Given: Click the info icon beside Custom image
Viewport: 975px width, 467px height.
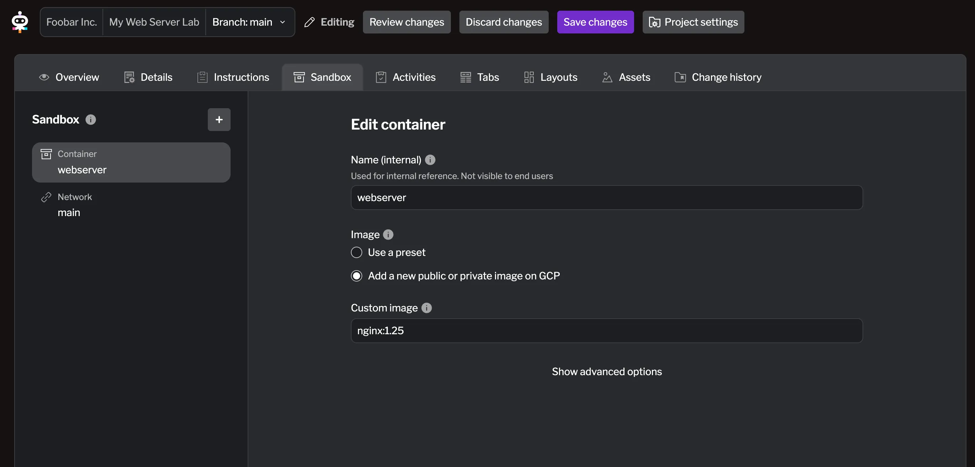Looking at the screenshot, I should pos(427,308).
